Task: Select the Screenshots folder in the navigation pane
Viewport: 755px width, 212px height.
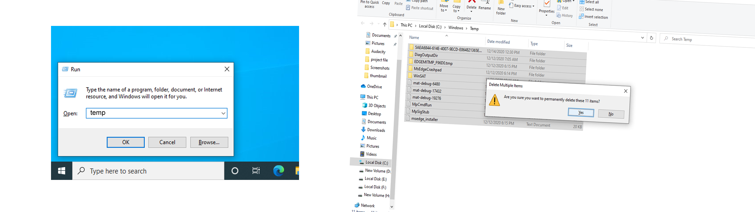Action: (377, 68)
